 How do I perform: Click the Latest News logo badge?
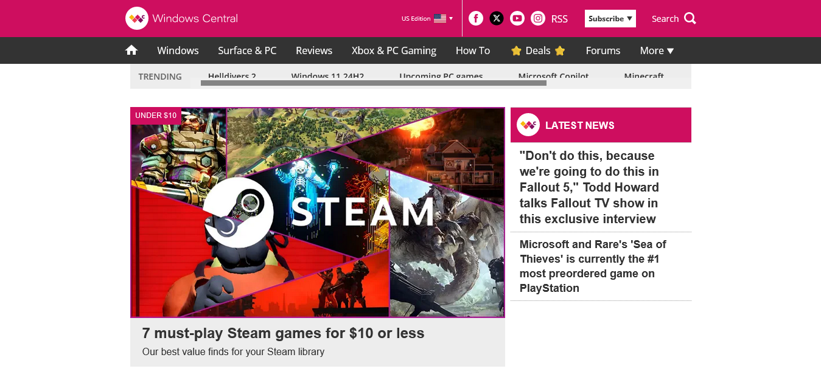point(528,125)
